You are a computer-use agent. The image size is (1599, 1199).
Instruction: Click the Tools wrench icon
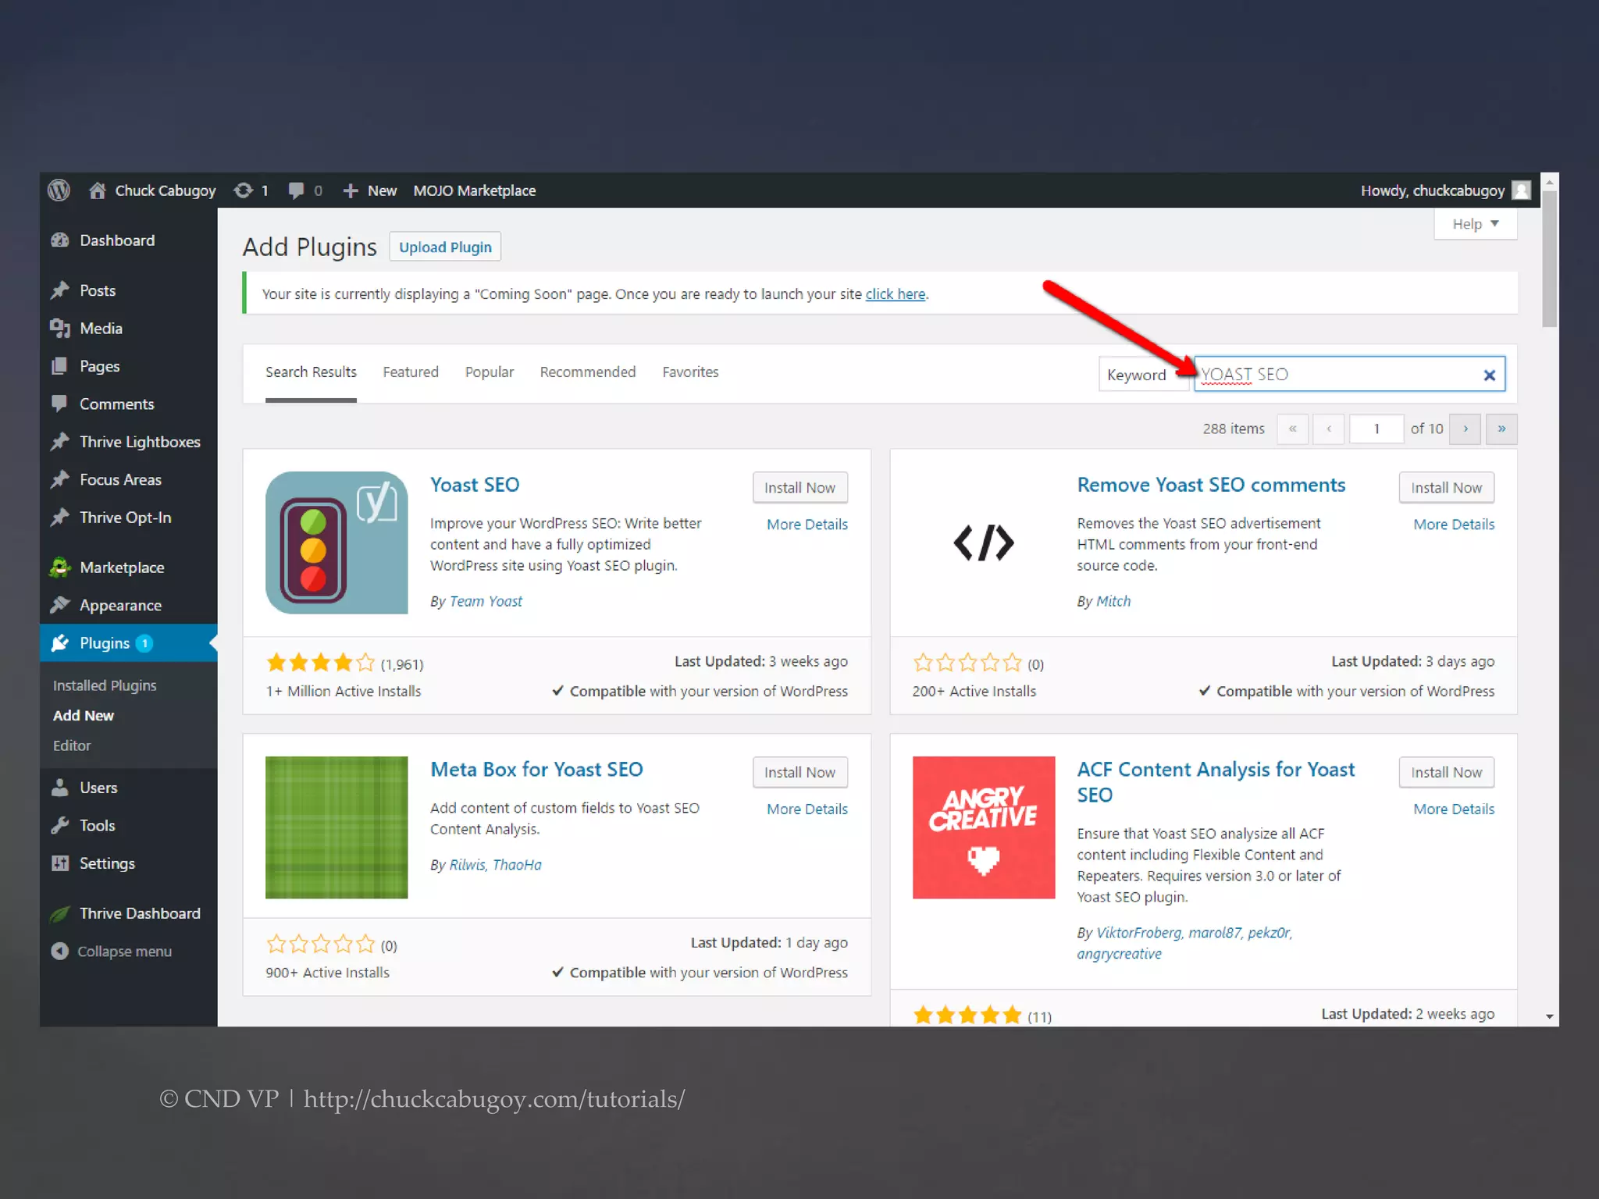click(x=59, y=825)
